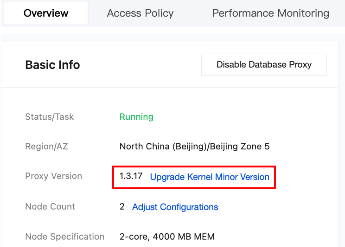Click the Node Specification field label
Viewport: 345px width, 247px height.
(64, 237)
